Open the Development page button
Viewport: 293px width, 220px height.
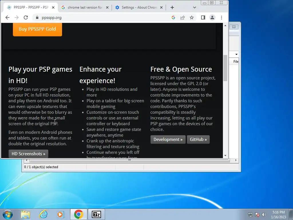(x=168, y=140)
